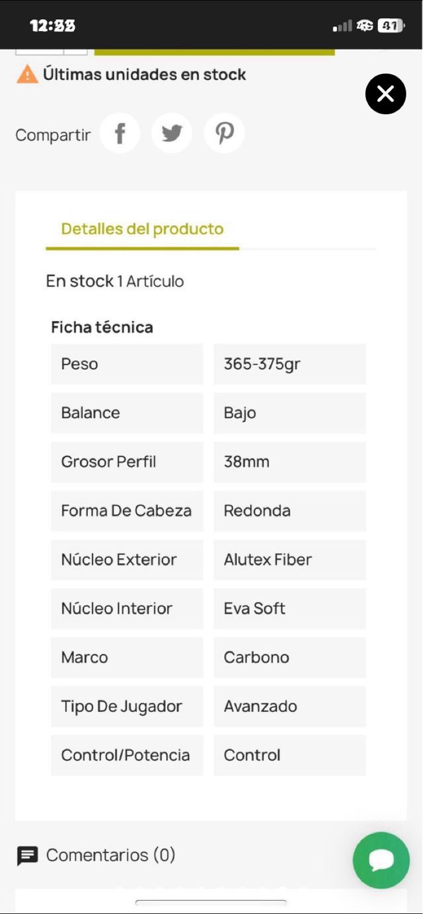This screenshot has height=914, width=423.
Task: Select the Forma De Cabeza Redonda value
Action: 289,510
